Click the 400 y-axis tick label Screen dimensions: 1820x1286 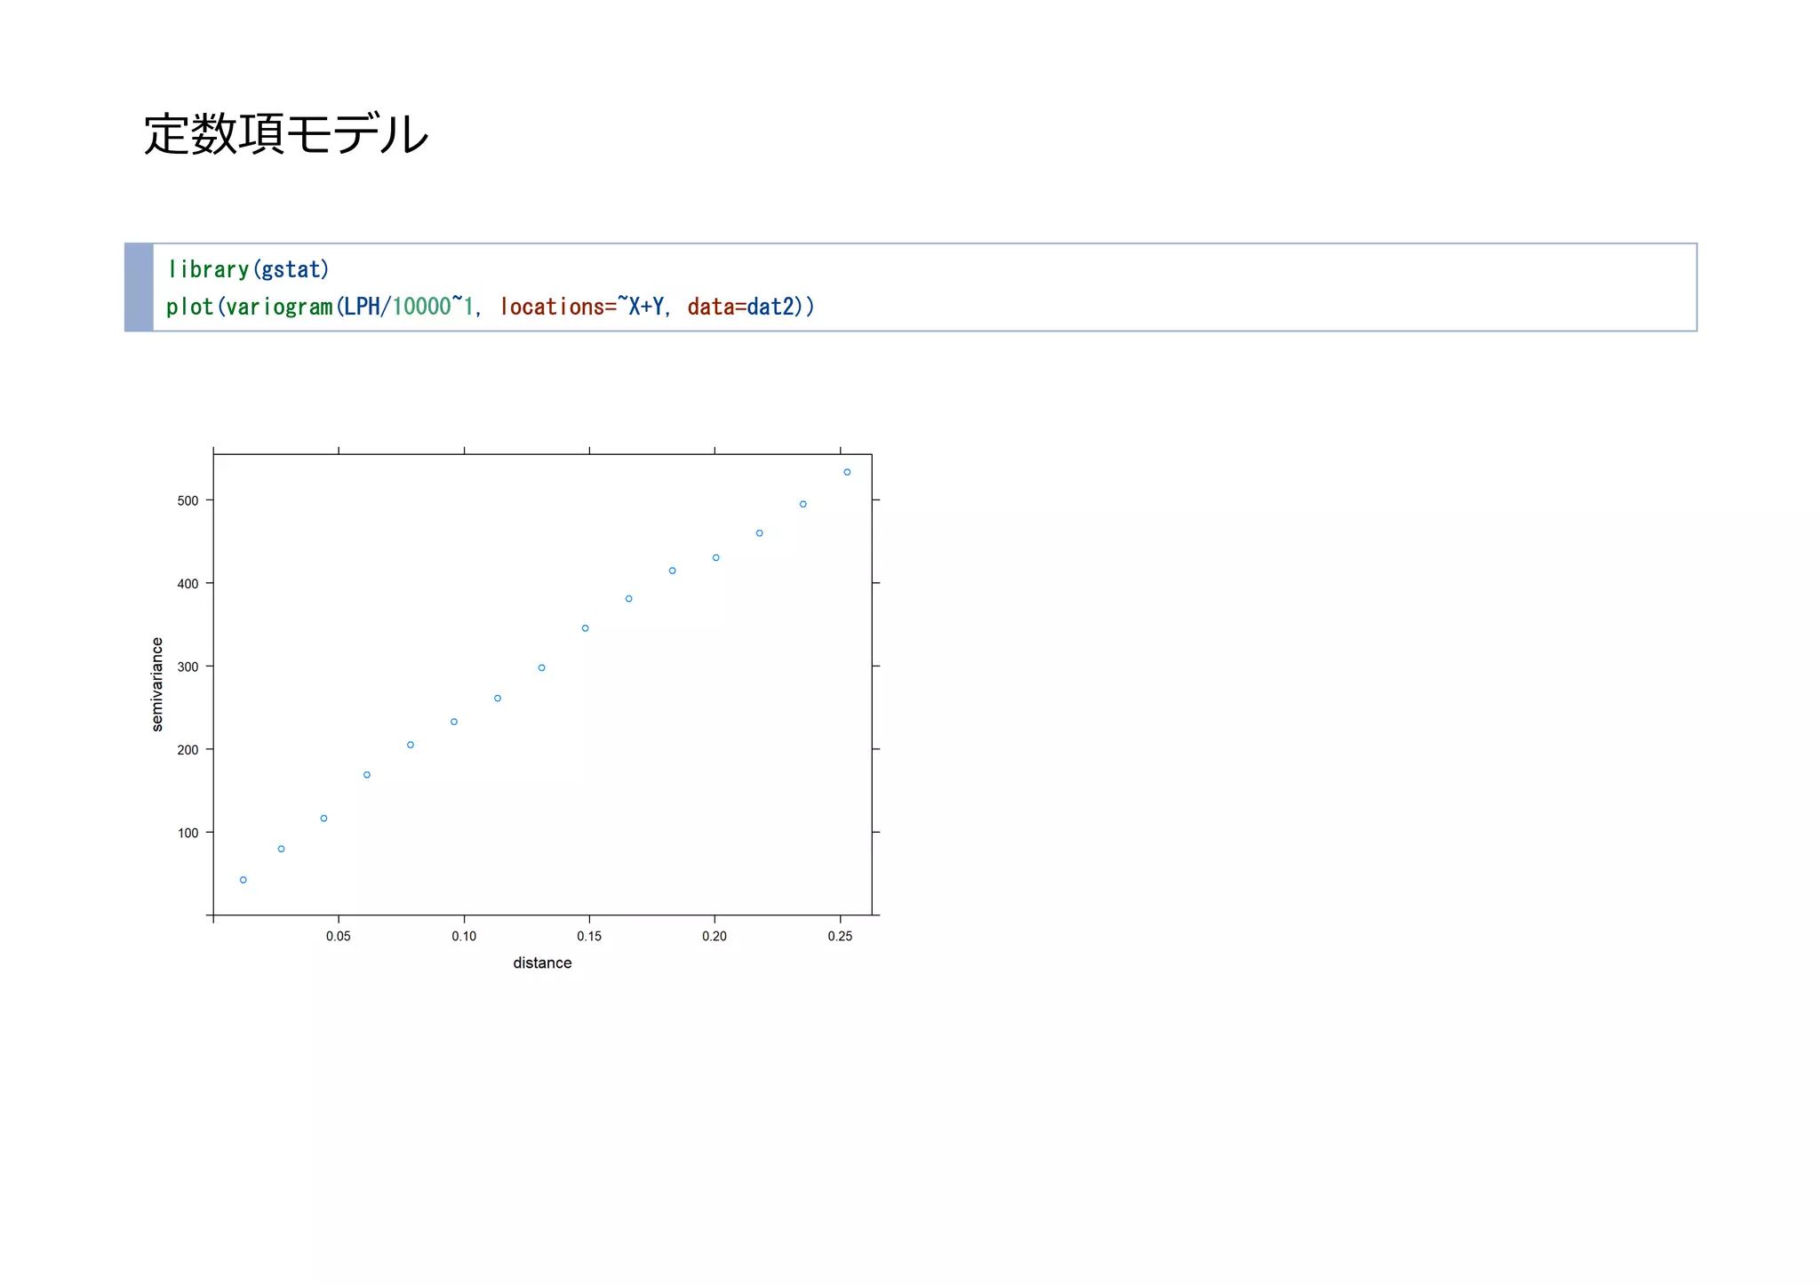pyautogui.click(x=188, y=584)
